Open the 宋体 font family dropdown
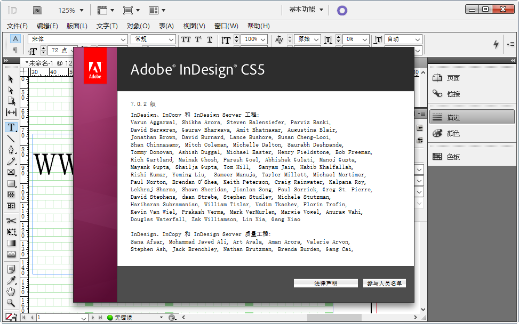Screen dimensions: 519x324 (x=123, y=39)
